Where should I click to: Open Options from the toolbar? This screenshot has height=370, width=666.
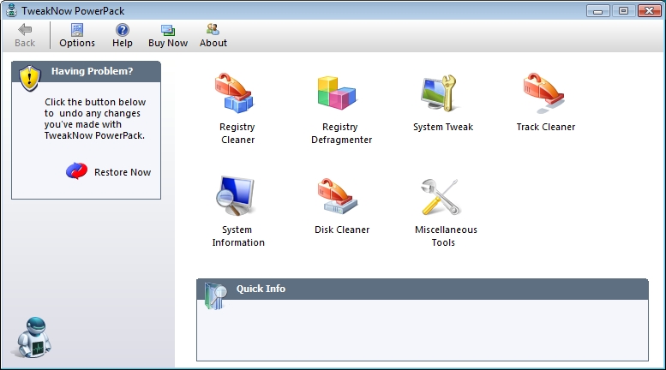tap(77, 36)
